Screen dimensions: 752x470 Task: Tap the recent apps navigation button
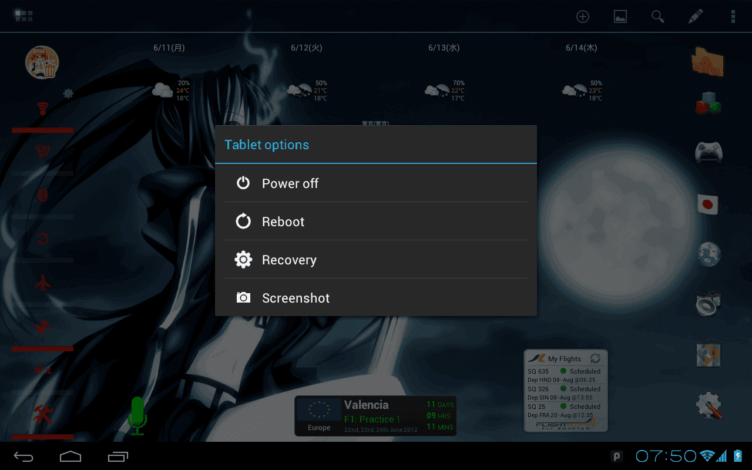click(x=118, y=456)
